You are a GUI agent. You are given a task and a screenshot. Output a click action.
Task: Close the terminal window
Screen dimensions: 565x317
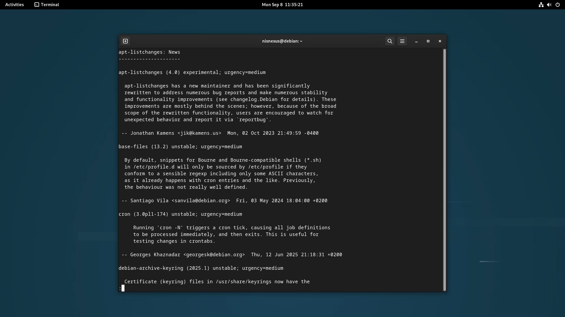[x=440, y=41]
